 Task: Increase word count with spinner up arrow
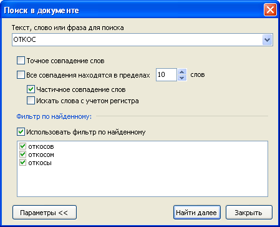point(182,72)
